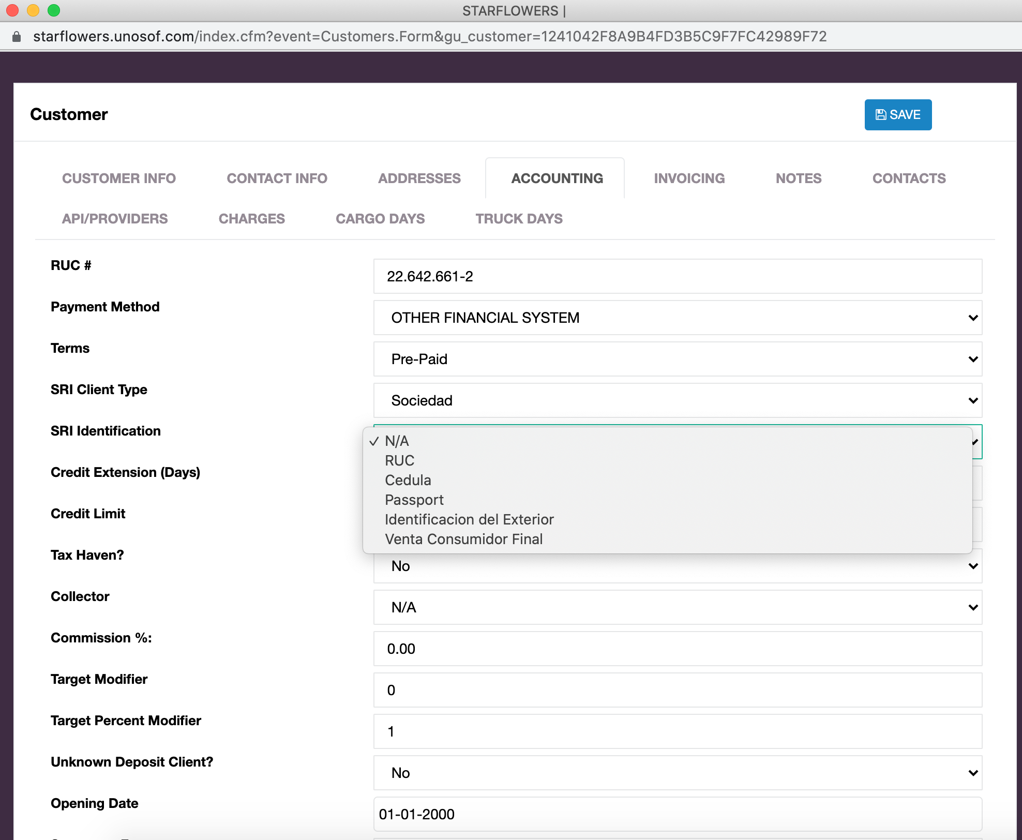Click the RUC # input field

coord(678,276)
